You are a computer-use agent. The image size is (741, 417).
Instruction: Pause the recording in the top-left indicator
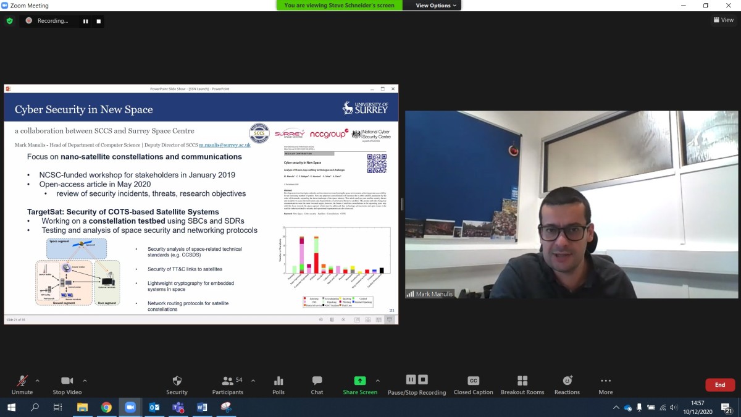pyautogui.click(x=86, y=21)
